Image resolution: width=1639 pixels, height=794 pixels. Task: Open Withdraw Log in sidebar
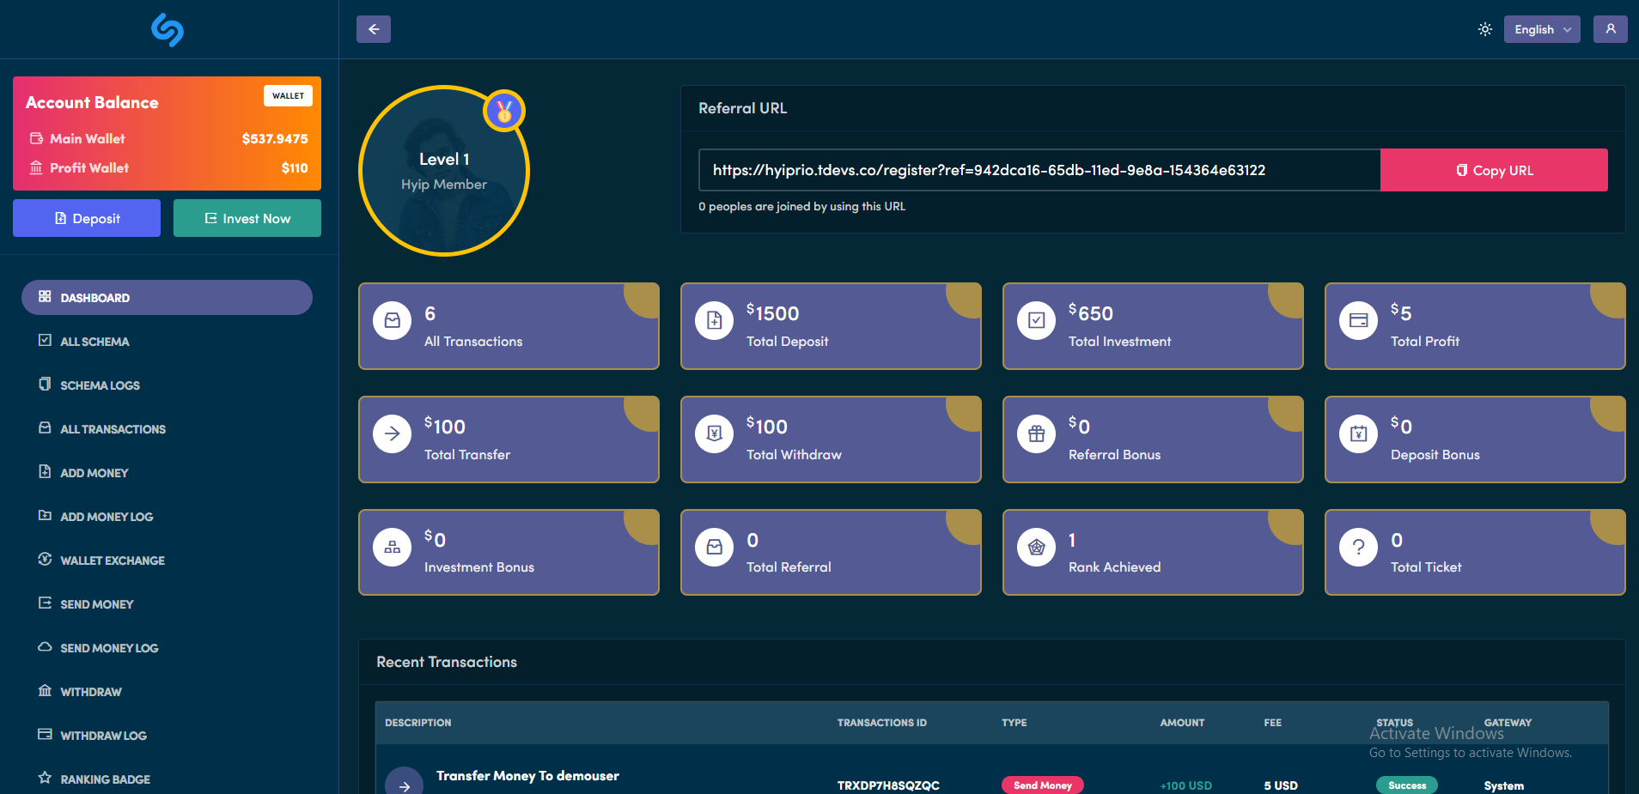coord(103,736)
